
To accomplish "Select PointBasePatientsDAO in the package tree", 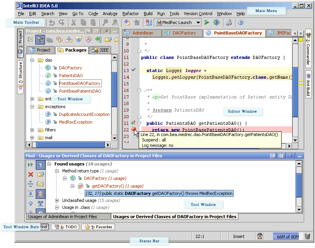I will [80, 91].
